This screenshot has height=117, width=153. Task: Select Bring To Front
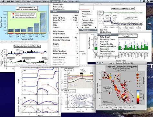[65, 20]
